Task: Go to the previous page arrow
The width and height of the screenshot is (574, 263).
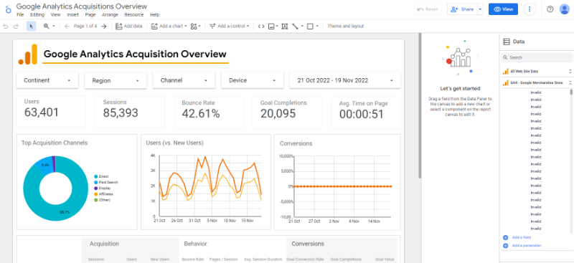Action: (67, 27)
